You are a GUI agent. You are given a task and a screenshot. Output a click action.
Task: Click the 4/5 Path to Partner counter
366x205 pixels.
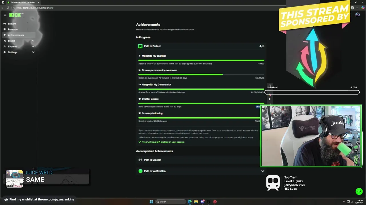(x=262, y=46)
